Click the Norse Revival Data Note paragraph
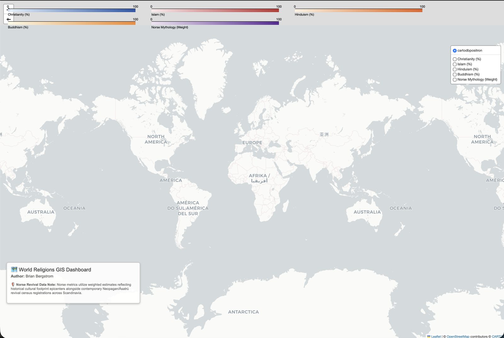Image resolution: width=504 pixels, height=338 pixels. [71, 289]
